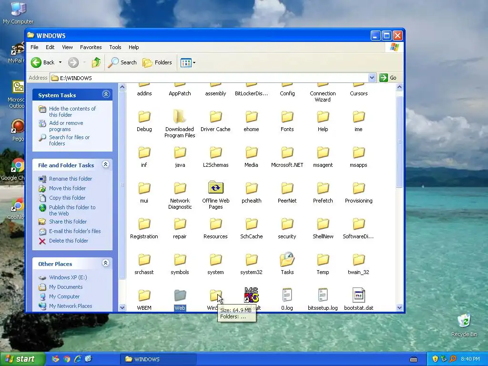
Task: Select the WBEM folder icon
Action: pyautogui.click(x=144, y=295)
